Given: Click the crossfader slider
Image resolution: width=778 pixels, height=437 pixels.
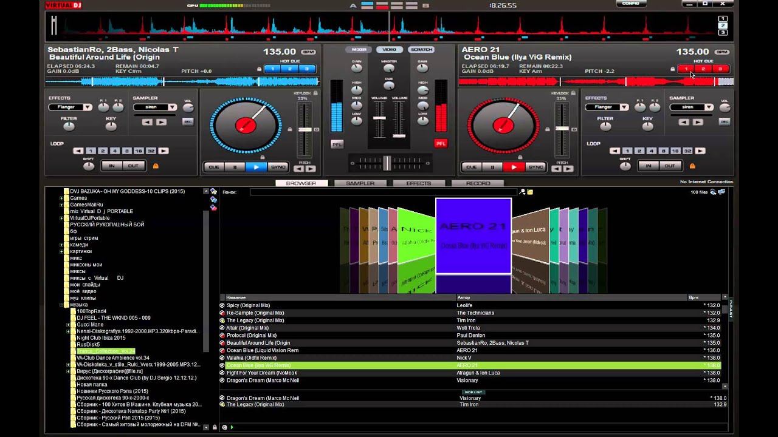Looking at the screenshot, I should point(387,163).
